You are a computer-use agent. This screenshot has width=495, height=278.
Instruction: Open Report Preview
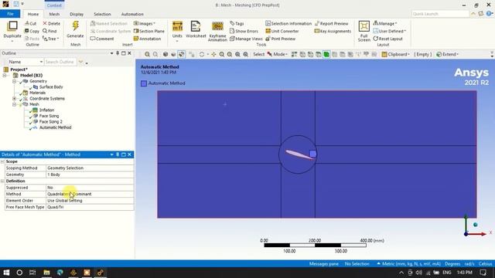click(x=331, y=24)
